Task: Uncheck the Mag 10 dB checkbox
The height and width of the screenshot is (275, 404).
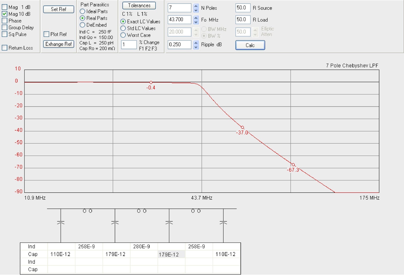Action: pos(5,14)
